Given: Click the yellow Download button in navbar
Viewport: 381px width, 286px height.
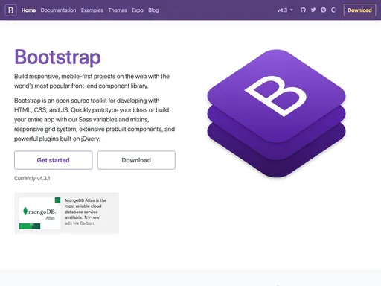Looking at the screenshot, I should tap(359, 10).
